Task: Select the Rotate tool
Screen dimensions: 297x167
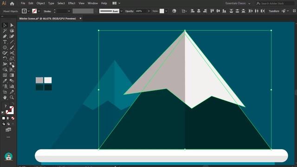Action: 5,58
